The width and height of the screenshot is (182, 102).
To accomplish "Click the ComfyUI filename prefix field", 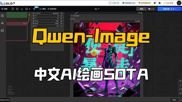I will click(106, 21).
